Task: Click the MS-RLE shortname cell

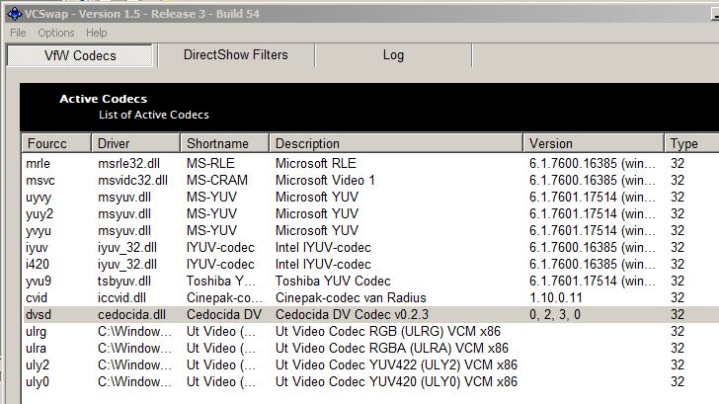Action: pyautogui.click(x=210, y=163)
